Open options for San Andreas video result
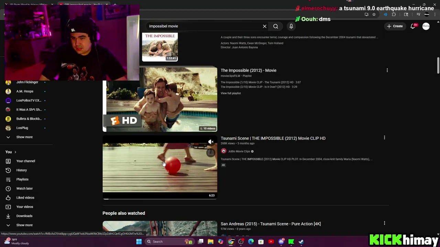This screenshot has width=440, height=247. 384,223
